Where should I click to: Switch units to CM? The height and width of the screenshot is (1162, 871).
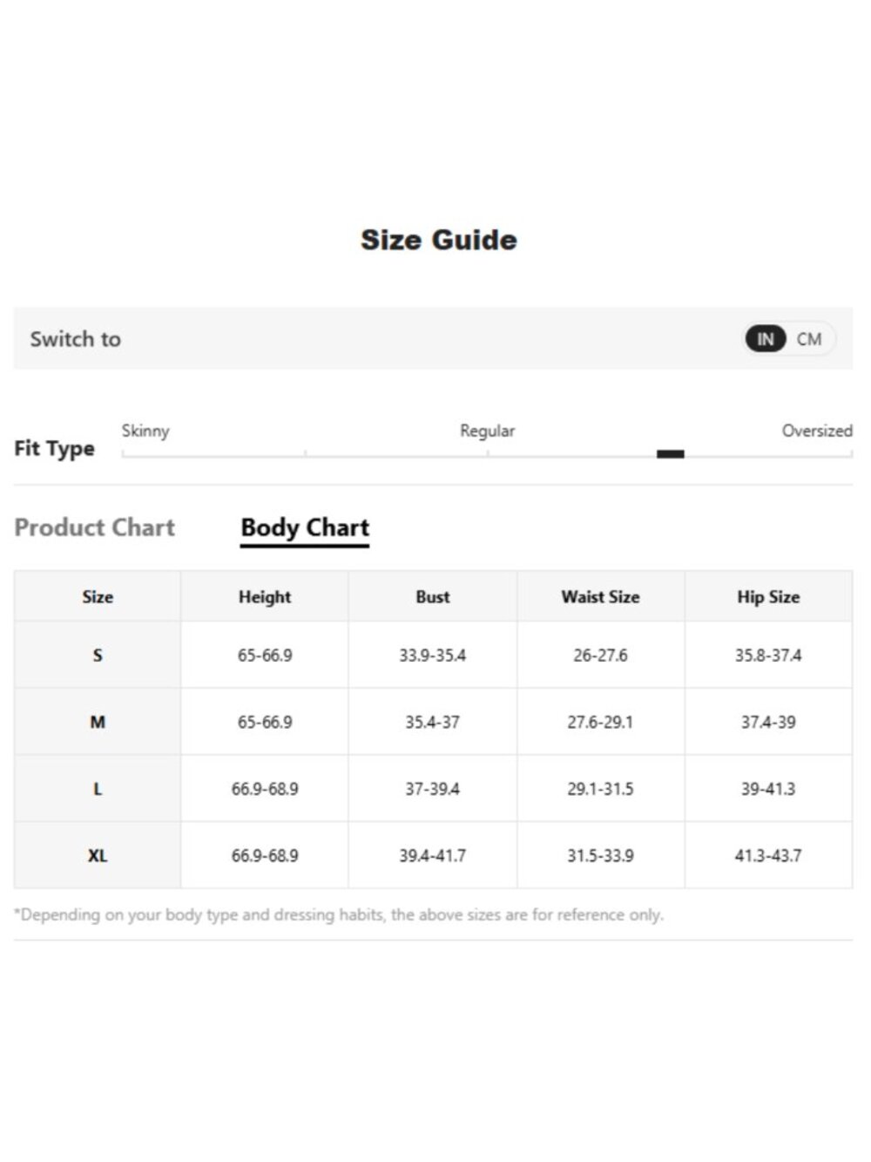(x=809, y=339)
